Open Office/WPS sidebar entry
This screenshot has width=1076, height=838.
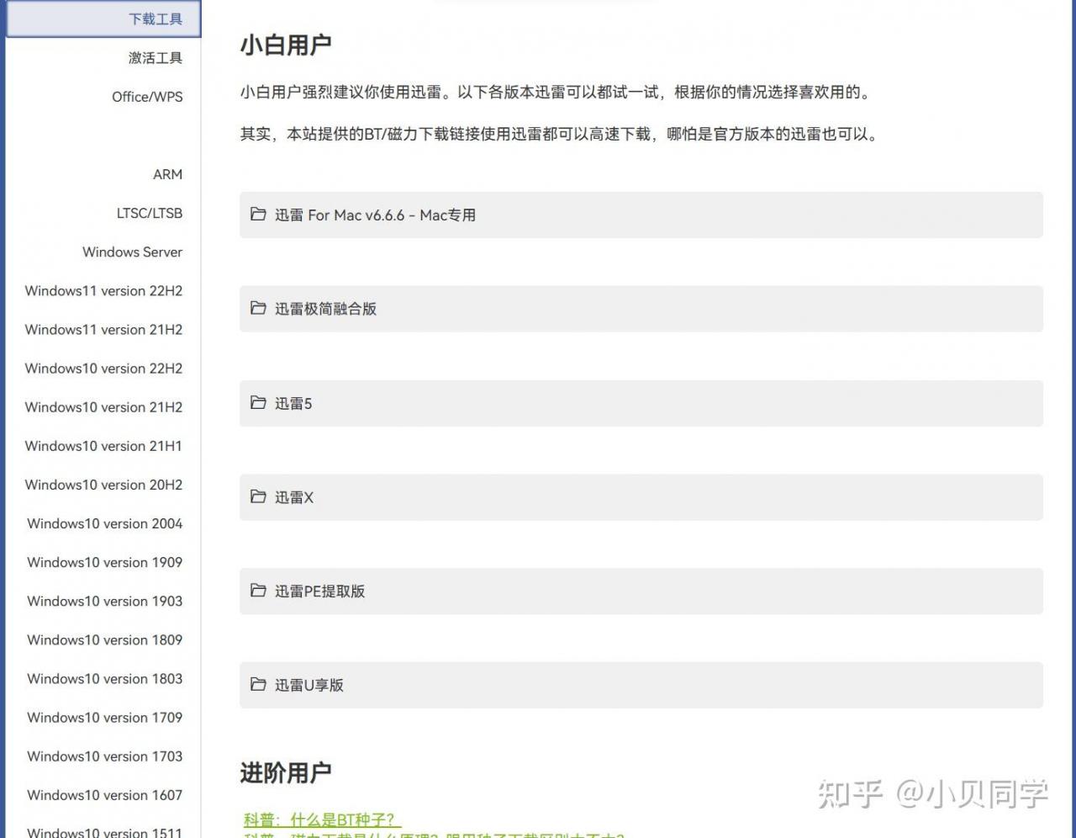tap(147, 97)
